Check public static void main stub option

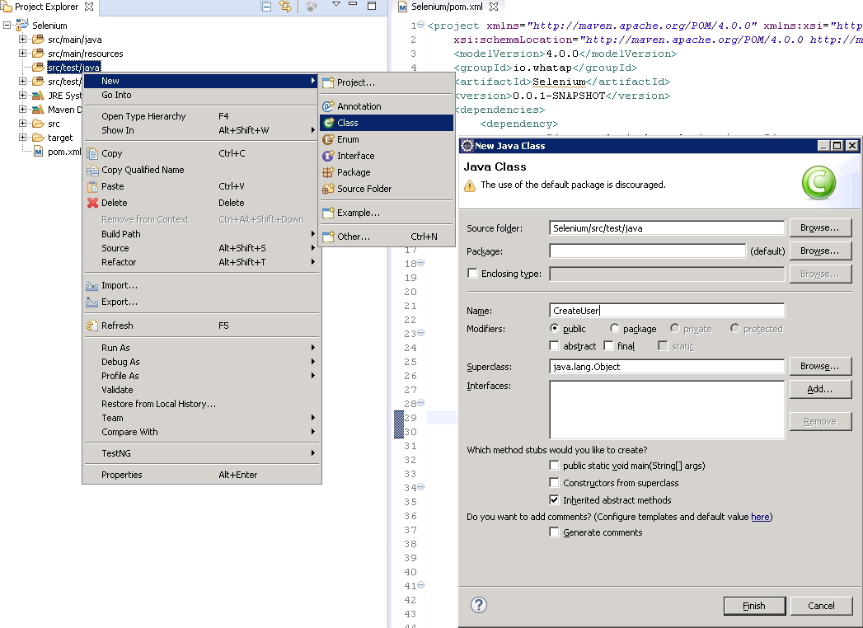(555, 465)
